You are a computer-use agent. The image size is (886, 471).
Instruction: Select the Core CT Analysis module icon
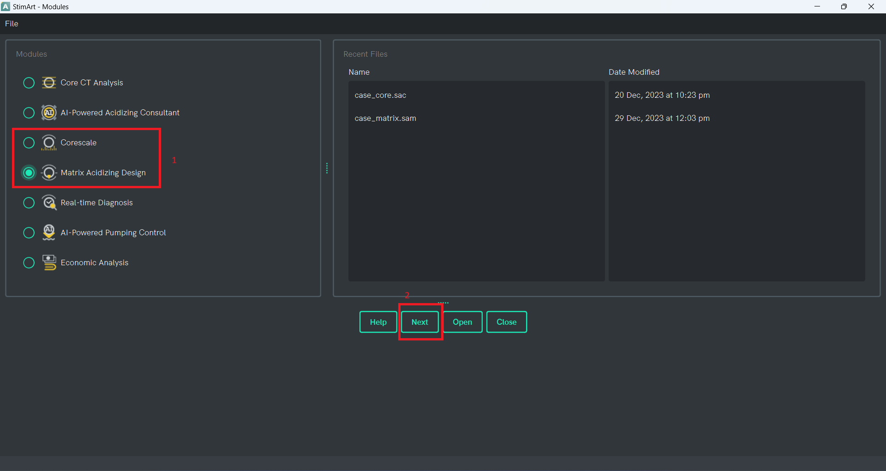[x=48, y=83]
